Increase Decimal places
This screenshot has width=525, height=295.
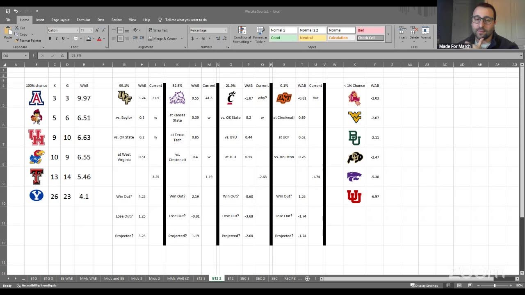tap(217, 39)
